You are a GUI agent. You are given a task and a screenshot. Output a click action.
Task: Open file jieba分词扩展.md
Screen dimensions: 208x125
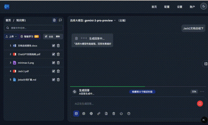tap(27, 79)
